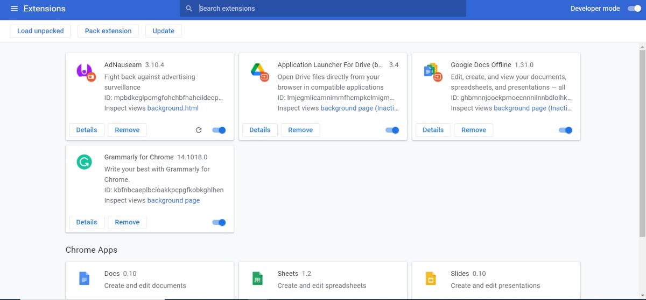Click the Grammarly ID kbfnbcaeplbcioakkpcpgfkobkghlhen
The image size is (646, 300).
[164, 190]
